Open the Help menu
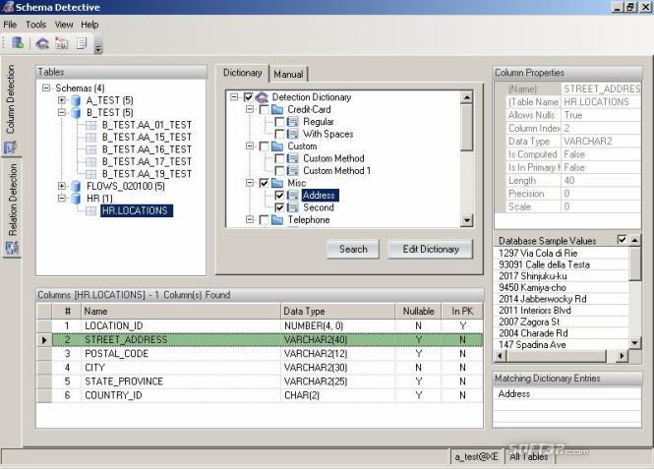This screenshot has height=469, width=654. (x=89, y=25)
